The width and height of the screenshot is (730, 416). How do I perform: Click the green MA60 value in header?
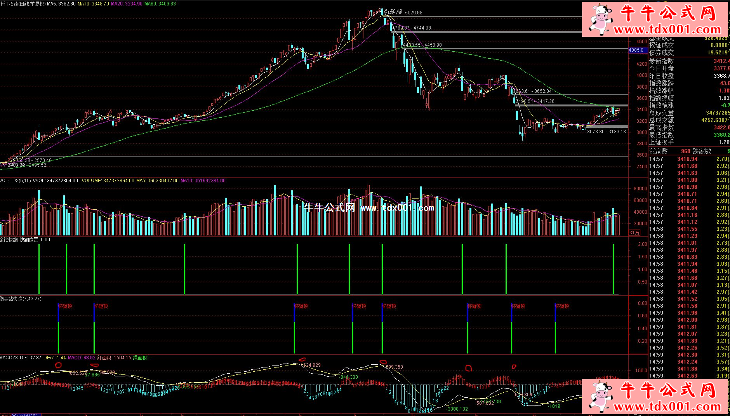[160, 4]
